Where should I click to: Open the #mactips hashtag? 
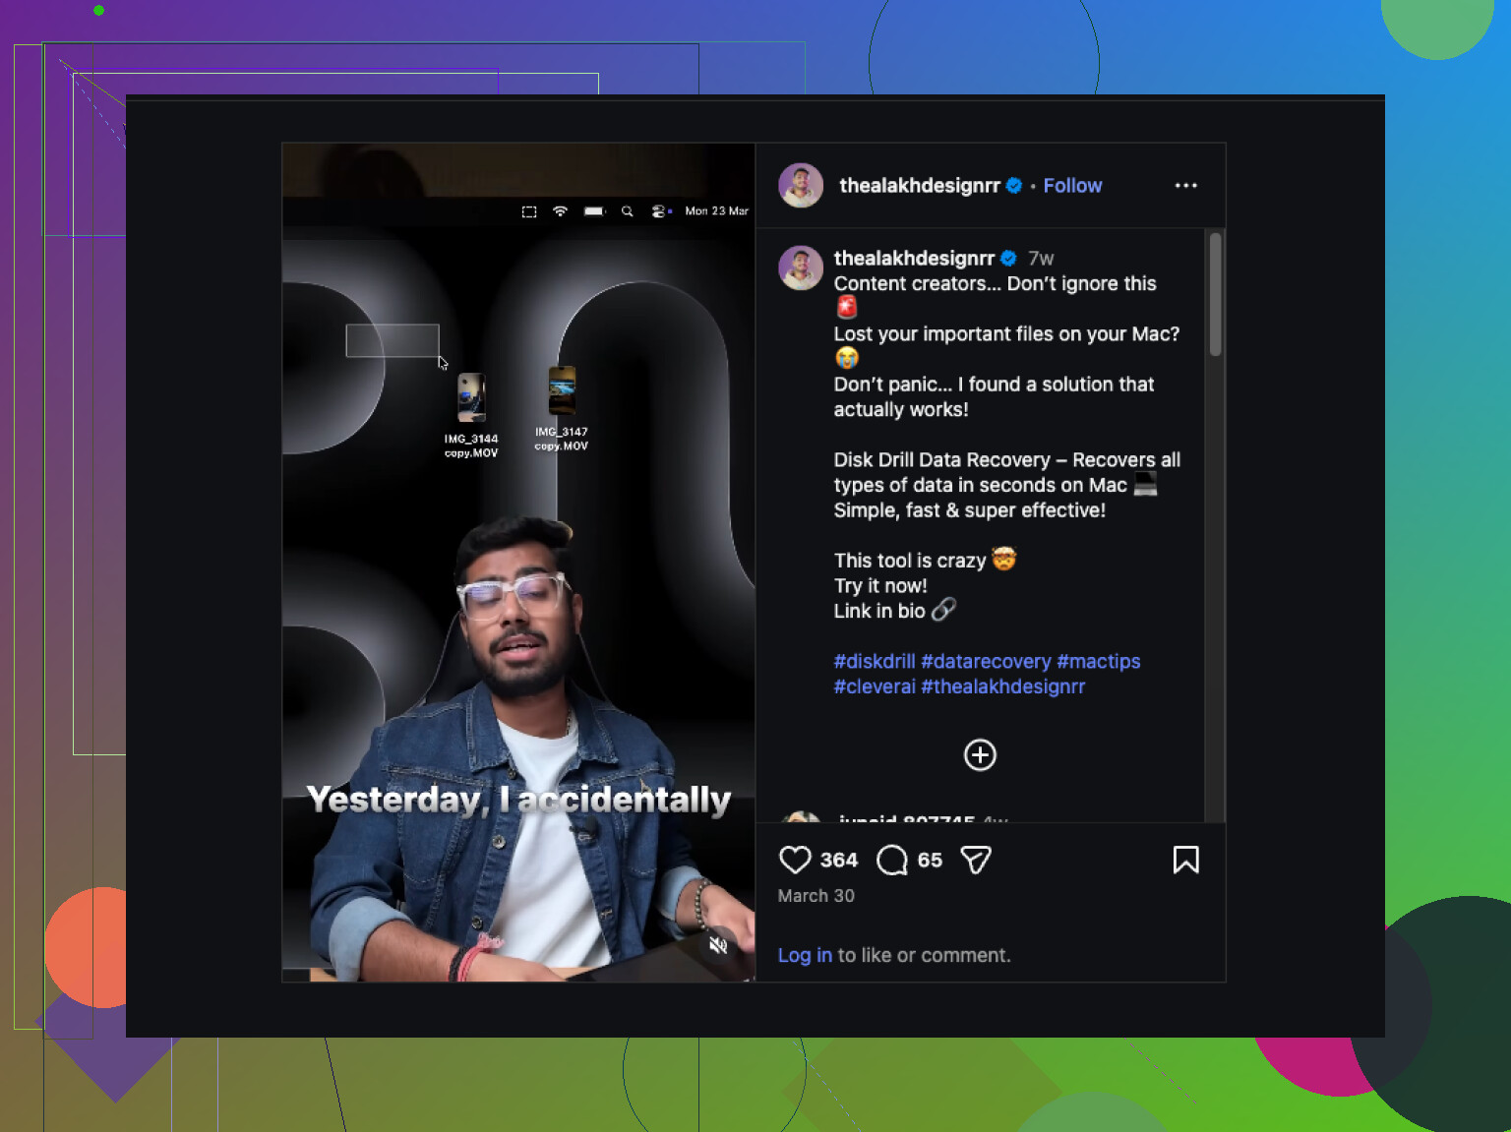coord(1099,662)
